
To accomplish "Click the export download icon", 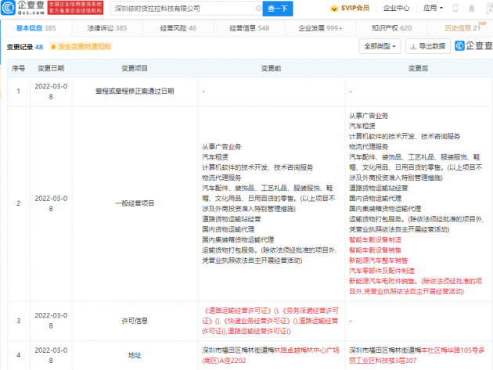I will [x=413, y=46].
